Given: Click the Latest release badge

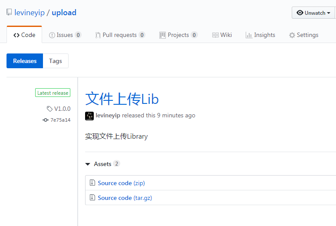Looking at the screenshot, I should 53,93.
